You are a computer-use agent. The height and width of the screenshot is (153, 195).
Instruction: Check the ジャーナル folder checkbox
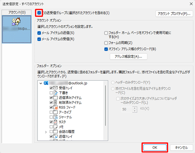[51, 117]
